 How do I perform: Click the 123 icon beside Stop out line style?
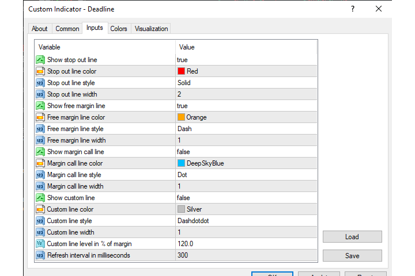[40, 83]
